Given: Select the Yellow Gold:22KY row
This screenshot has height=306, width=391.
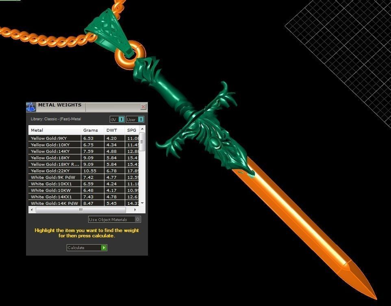Looking at the screenshot, I should tap(84, 171).
